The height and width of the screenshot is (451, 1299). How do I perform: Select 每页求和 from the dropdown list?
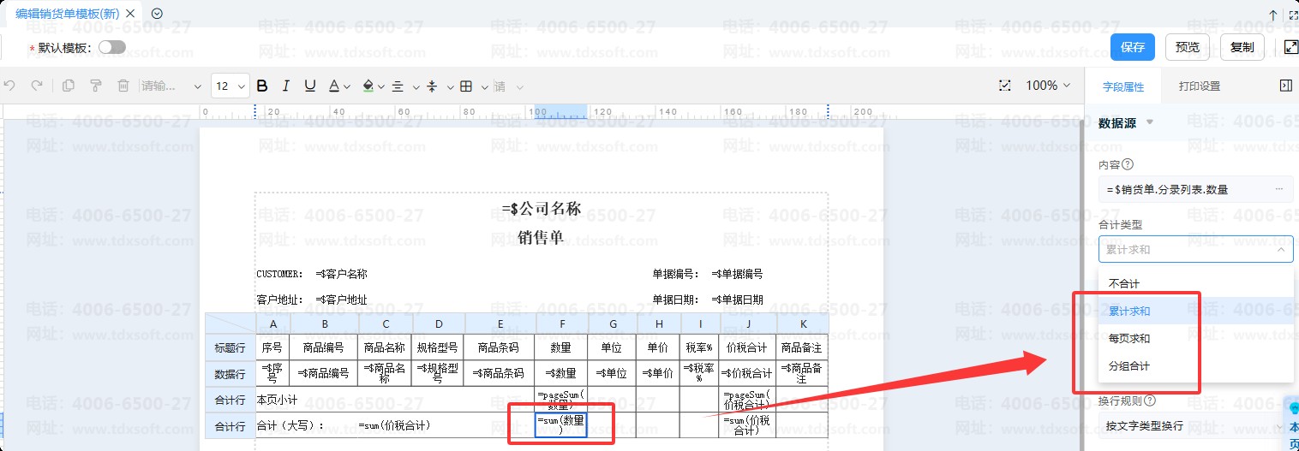click(1129, 338)
